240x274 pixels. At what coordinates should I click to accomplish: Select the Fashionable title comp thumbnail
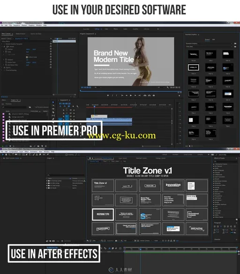(x=103, y=228)
